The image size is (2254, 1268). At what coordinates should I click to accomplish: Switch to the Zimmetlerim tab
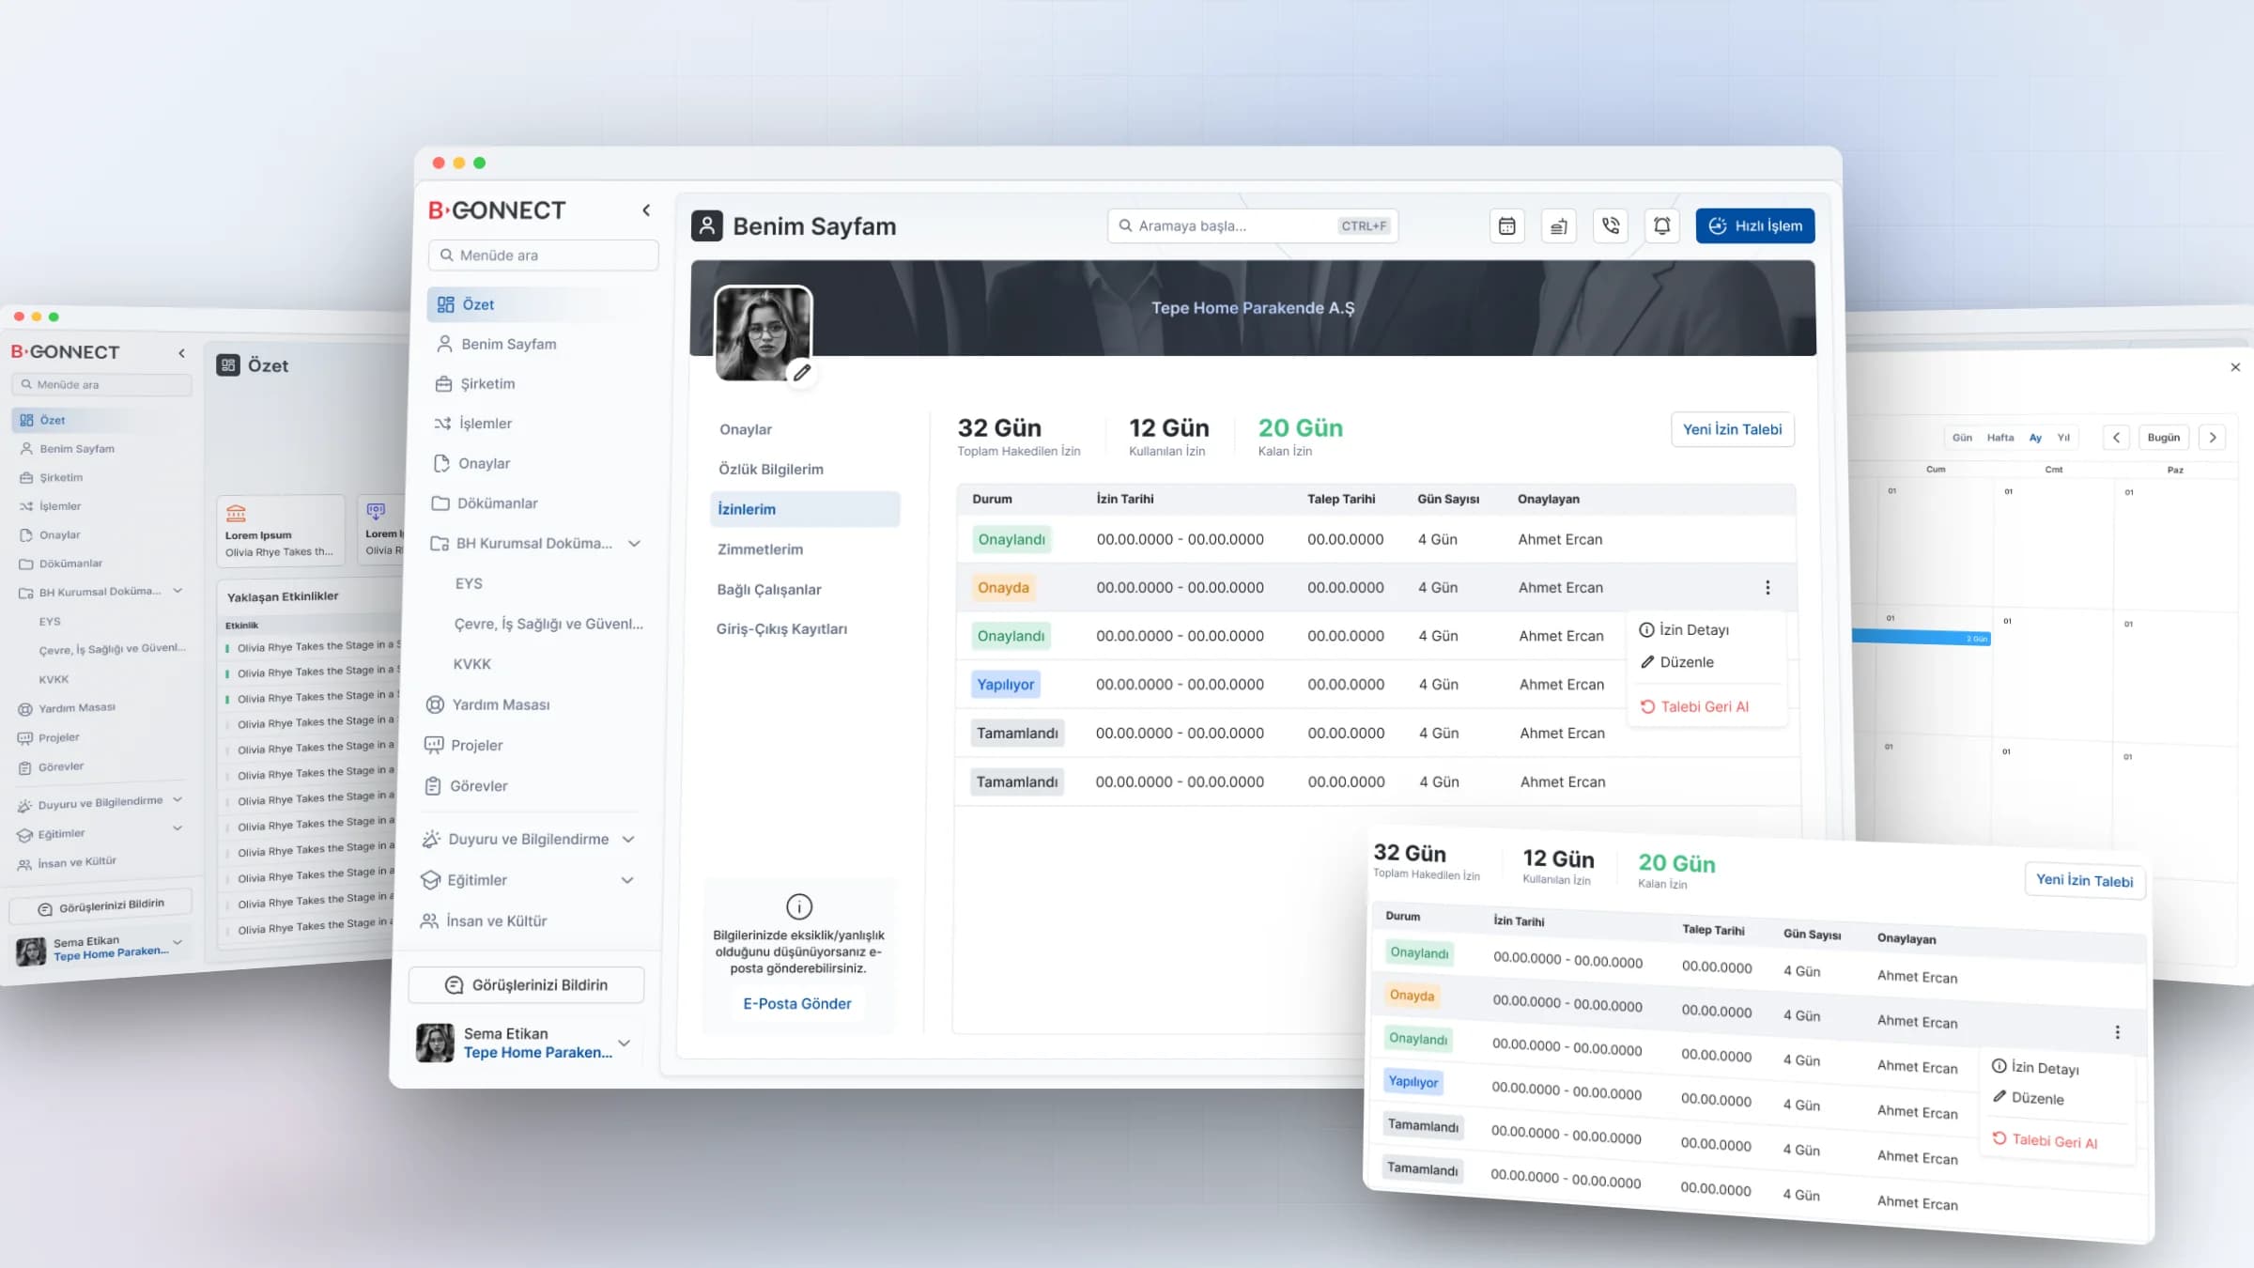click(x=760, y=549)
